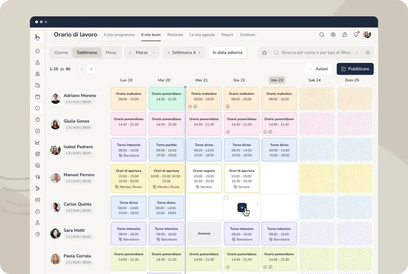Go to next month right of Marzo
Image resolution: width=408 pixels, height=274 pixels.
[154, 53]
